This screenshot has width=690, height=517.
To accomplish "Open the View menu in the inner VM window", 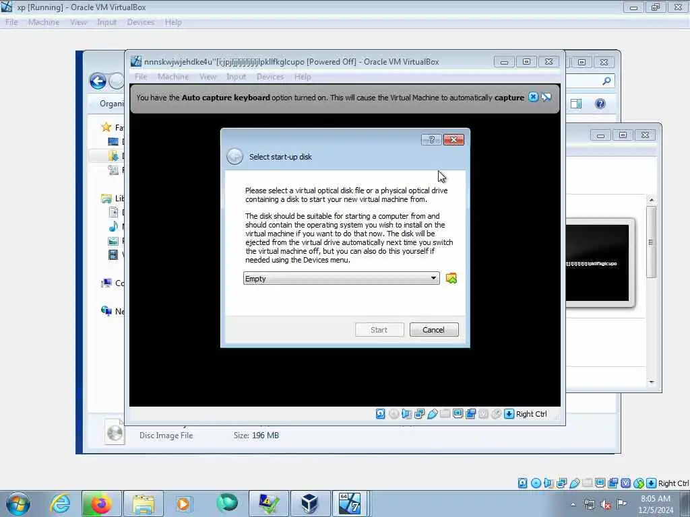I will [208, 77].
